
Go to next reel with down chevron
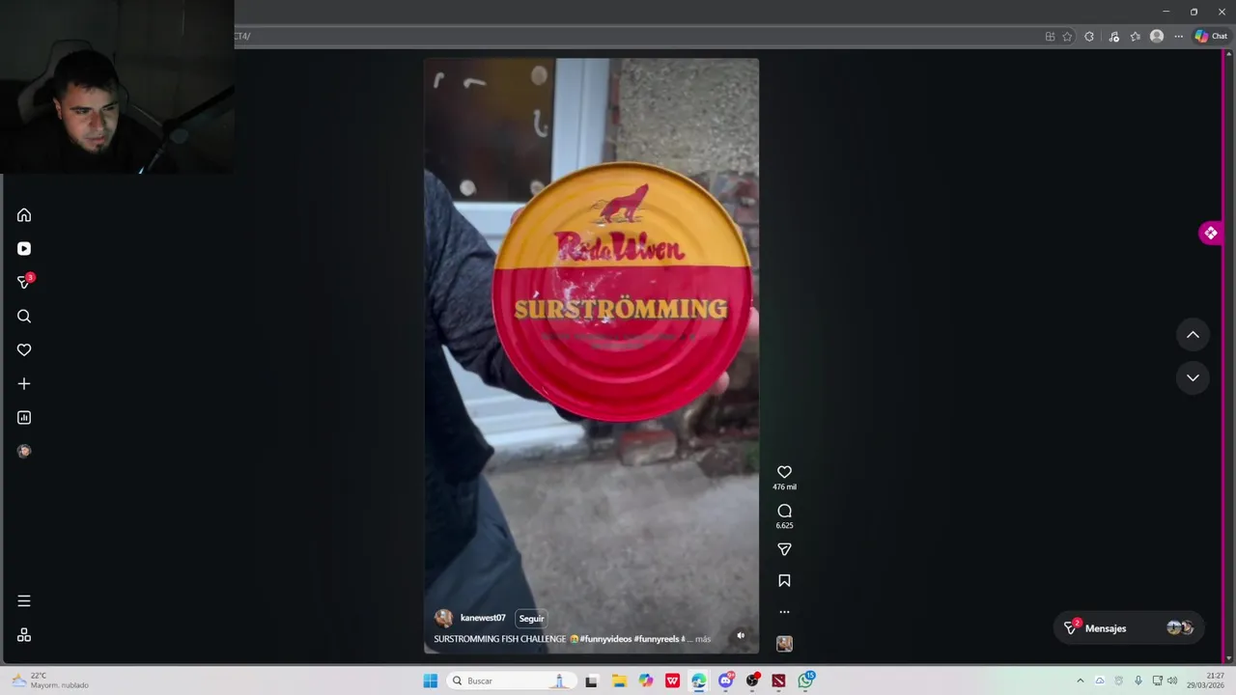(1193, 377)
